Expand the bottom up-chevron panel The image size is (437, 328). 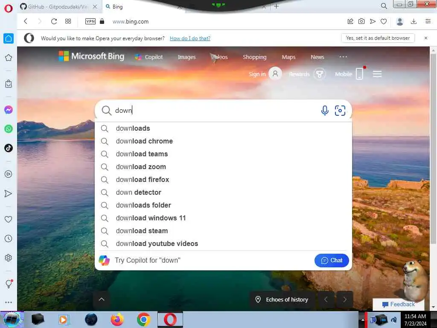pyautogui.click(x=102, y=299)
